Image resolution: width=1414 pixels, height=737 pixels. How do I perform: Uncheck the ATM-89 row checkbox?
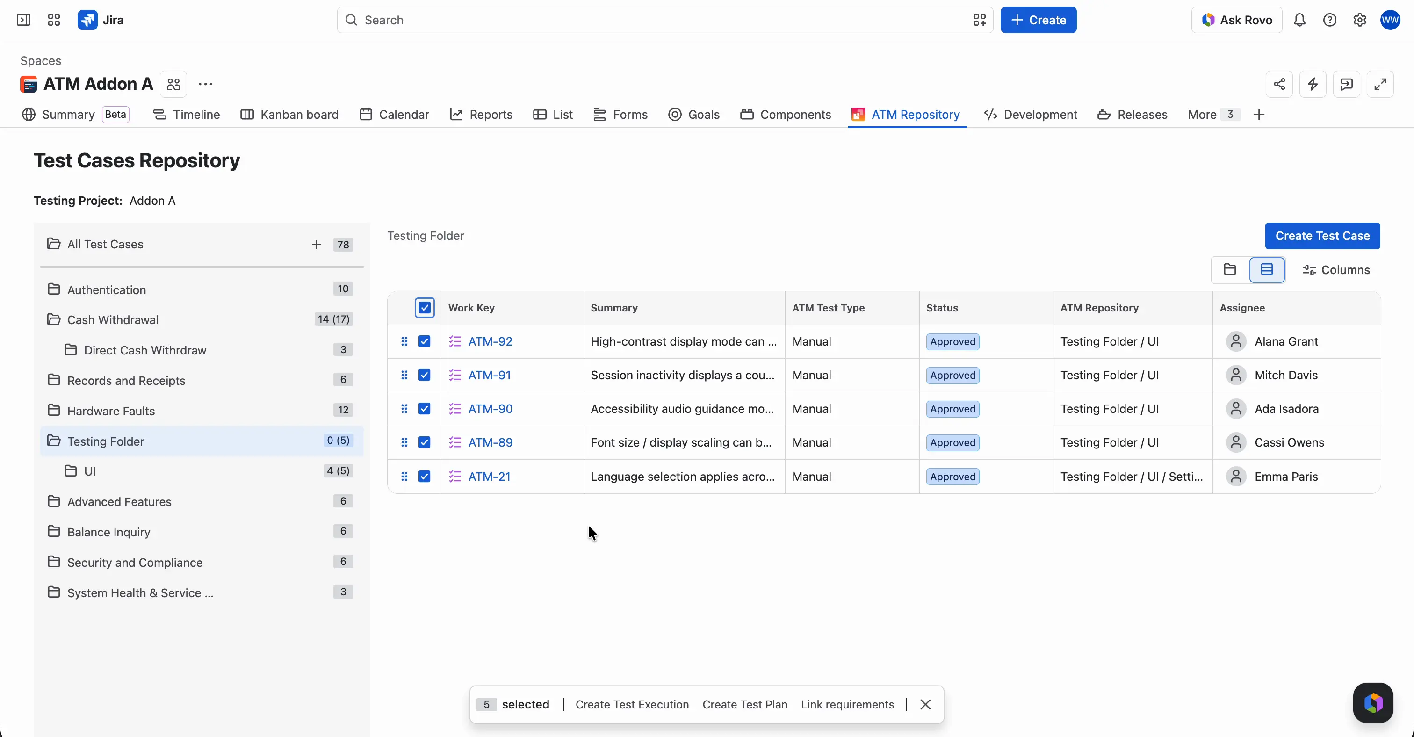pos(424,442)
